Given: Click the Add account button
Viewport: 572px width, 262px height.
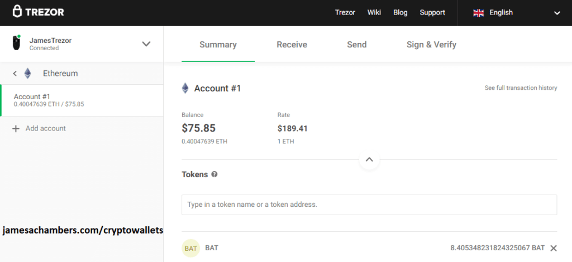Looking at the screenshot, I should [39, 128].
